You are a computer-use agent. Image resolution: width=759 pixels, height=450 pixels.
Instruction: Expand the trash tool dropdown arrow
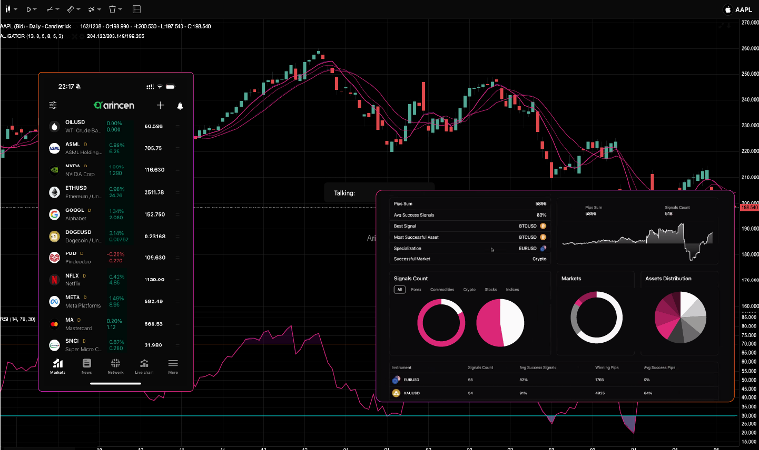click(x=120, y=9)
